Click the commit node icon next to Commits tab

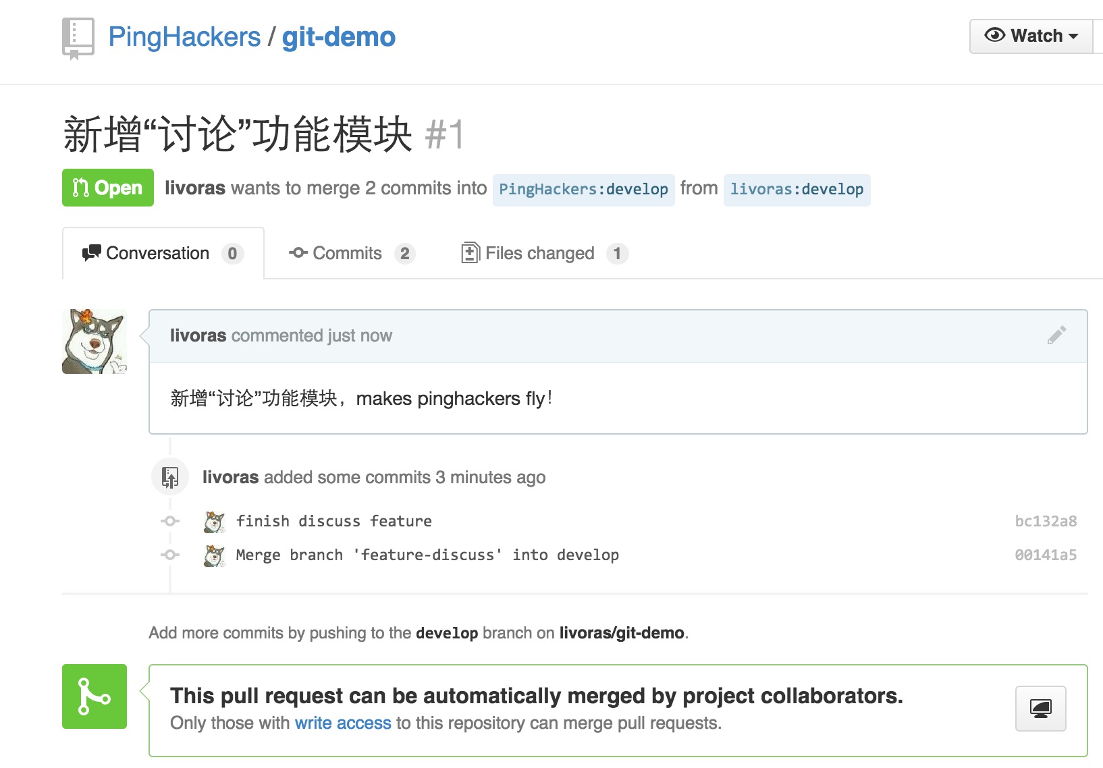299,253
